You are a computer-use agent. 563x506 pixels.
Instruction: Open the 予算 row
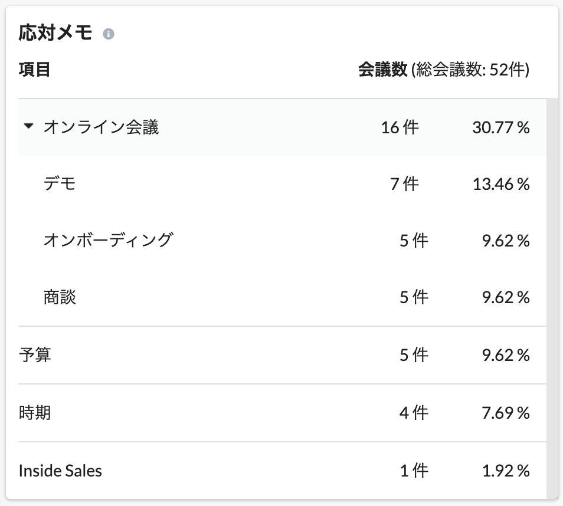tap(282, 355)
